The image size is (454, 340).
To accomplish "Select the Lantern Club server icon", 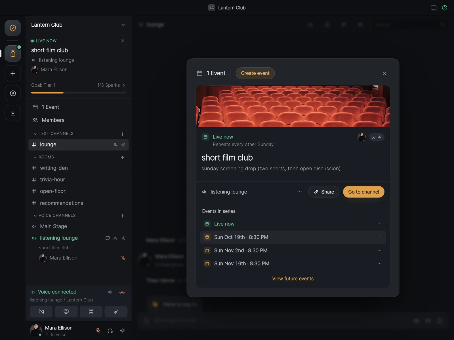I will coord(13,54).
